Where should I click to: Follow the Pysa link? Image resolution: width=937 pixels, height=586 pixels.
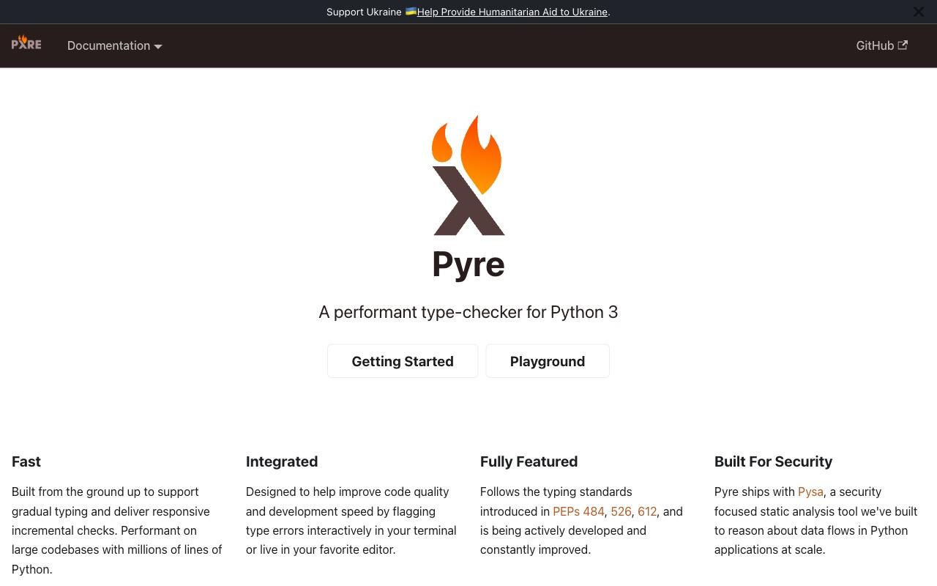[810, 492]
